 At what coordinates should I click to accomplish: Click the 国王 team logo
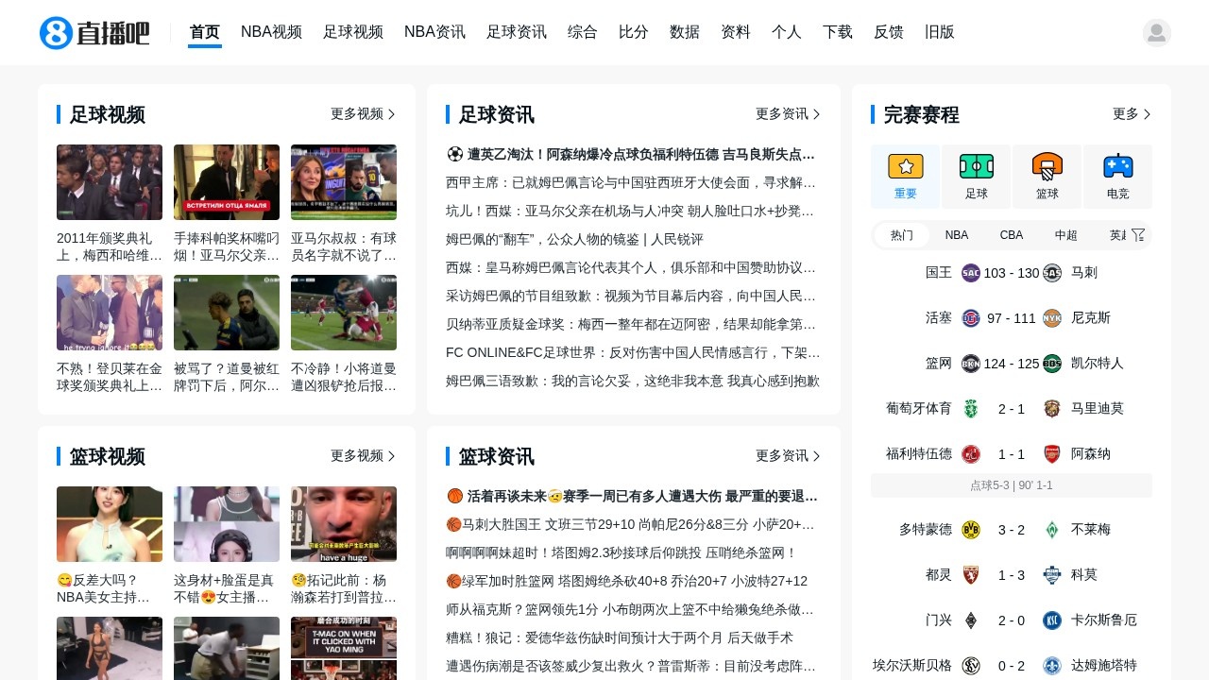coord(970,273)
